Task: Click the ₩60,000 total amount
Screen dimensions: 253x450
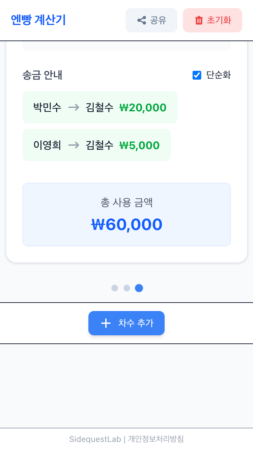Action: tap(127, 225)
